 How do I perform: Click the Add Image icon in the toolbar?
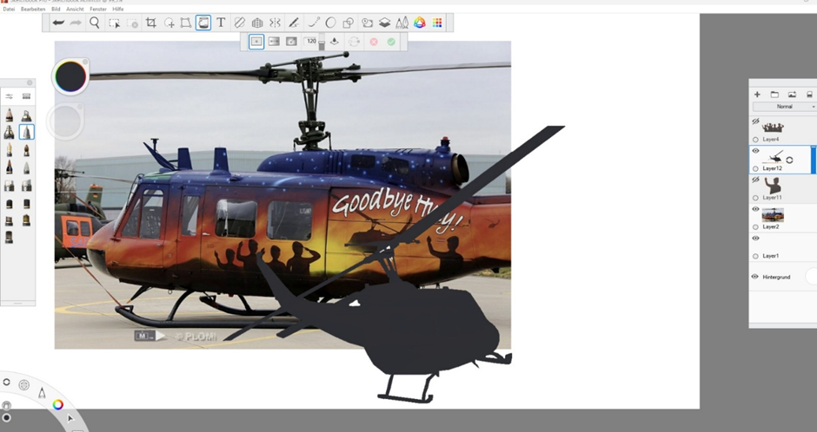tap(368, 23)
